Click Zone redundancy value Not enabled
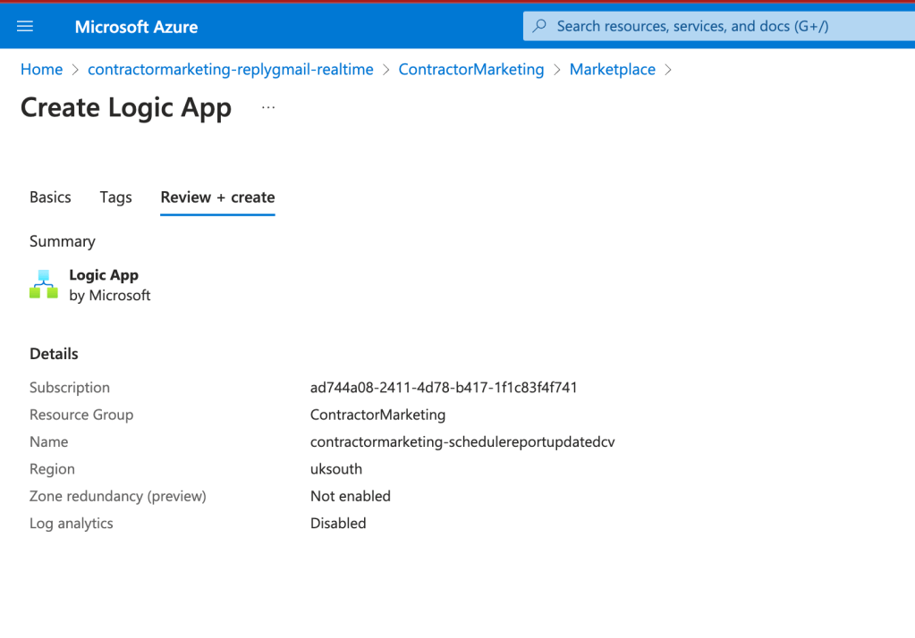 (x=350, y=496)
